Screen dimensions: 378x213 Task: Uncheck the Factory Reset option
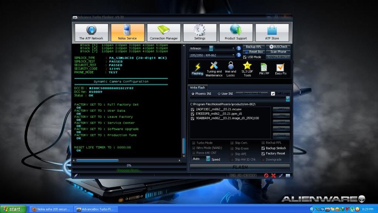pyautogui.click(x=263, y=153)
